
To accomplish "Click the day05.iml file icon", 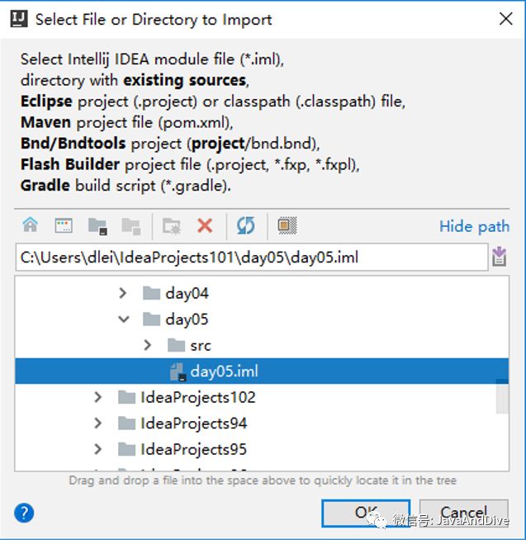I will 178,372.
